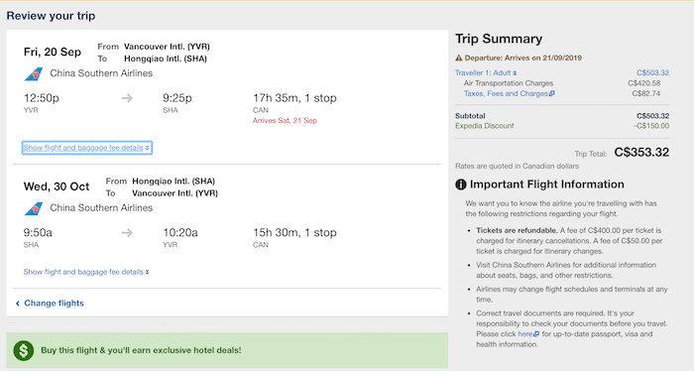Click back chevron beside Change flights
694x371 pixels.
coord(18,304)
